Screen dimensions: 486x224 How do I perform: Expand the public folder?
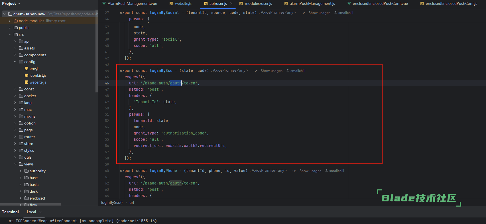pyautogui.click(x=10, y=28)
